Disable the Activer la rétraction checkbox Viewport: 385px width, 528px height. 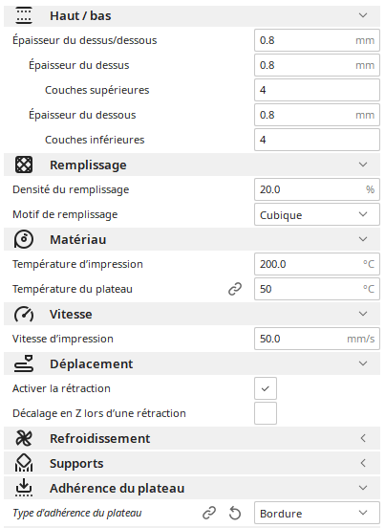click(x=266, y=388)
